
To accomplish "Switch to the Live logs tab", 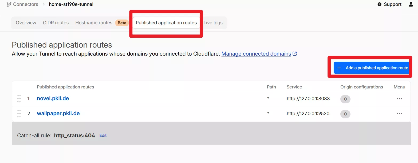I will pos(213,23).
